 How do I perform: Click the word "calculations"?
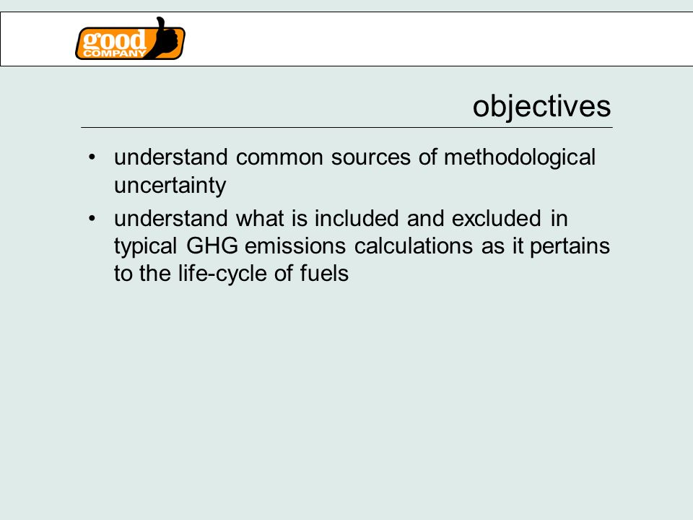point(414,246)
